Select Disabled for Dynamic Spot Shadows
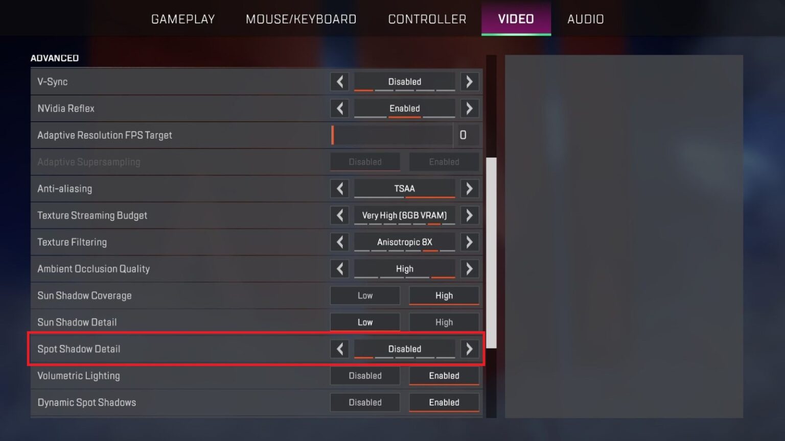785x441 pixels. coord(365,403)
